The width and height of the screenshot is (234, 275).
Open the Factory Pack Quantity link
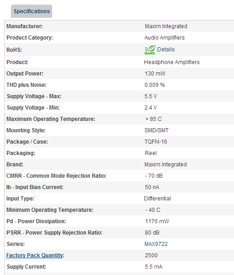(35, 255)
